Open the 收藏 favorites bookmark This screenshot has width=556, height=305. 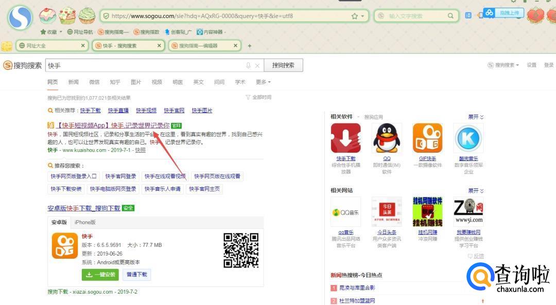pyautogui.click(x=49, y=32)
